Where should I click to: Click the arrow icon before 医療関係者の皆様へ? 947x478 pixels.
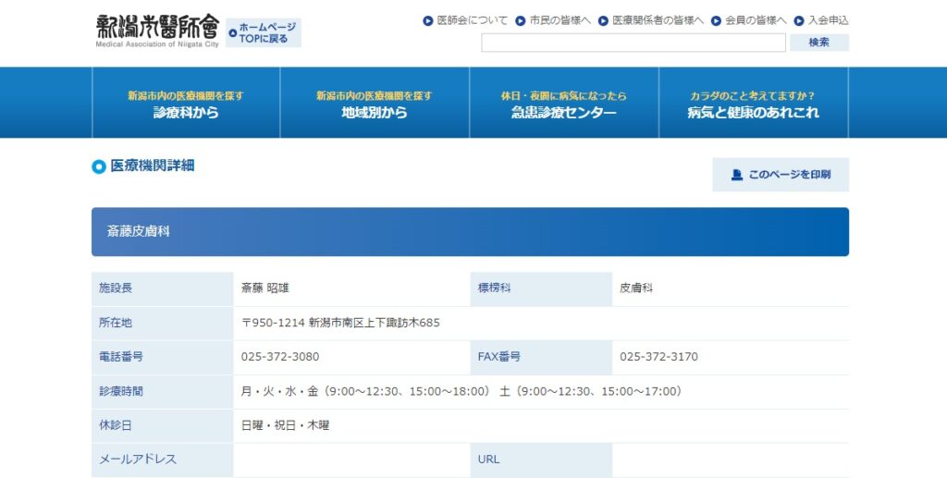click(603, 20)
